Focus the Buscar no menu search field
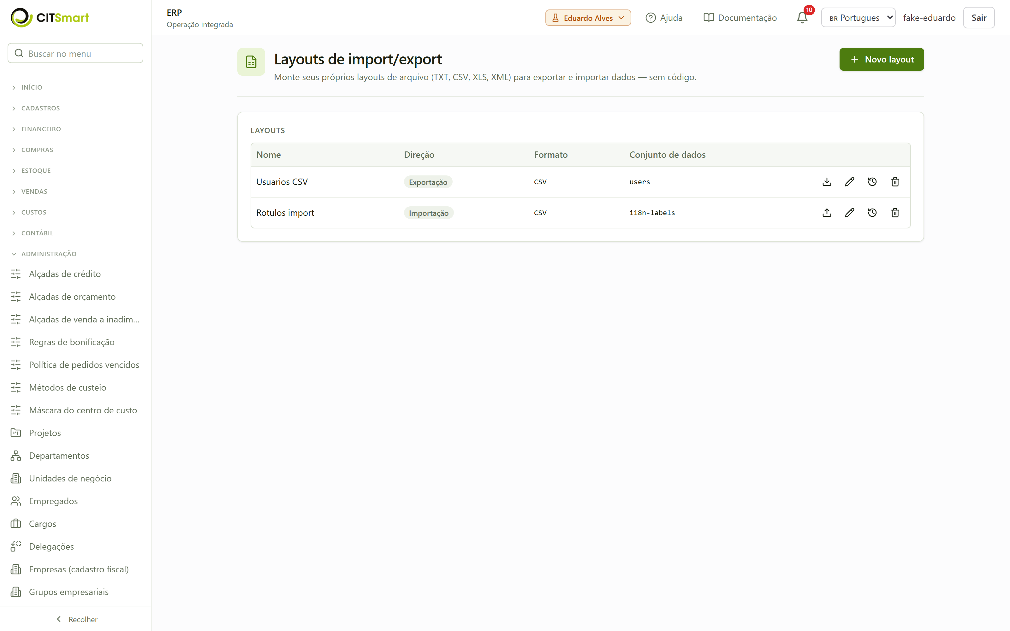Image resolution: width=1010 pixels, height=631 pixels. (75, 53)
